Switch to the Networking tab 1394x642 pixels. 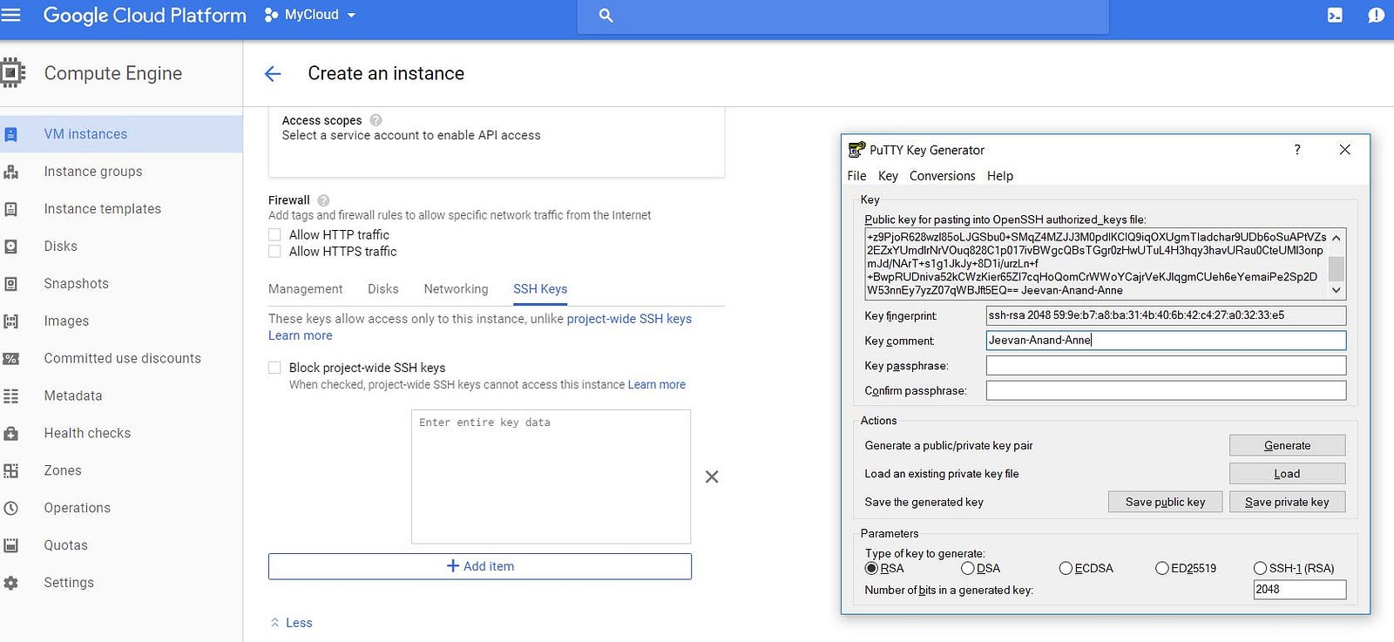point(456,289)
